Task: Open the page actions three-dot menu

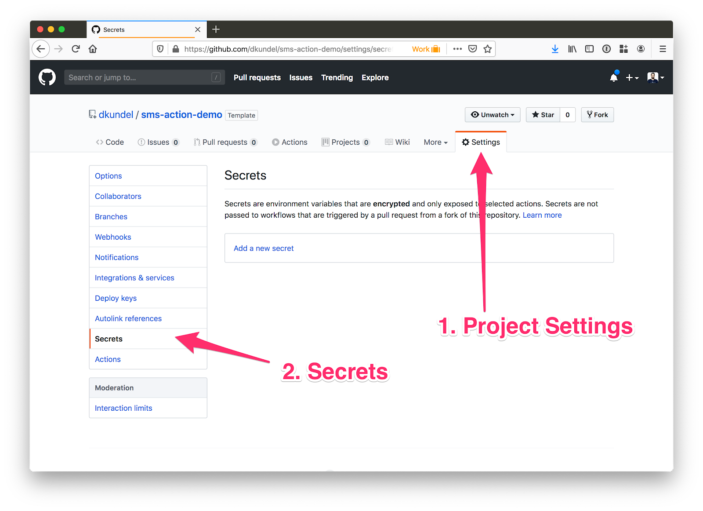Action: 457,49
